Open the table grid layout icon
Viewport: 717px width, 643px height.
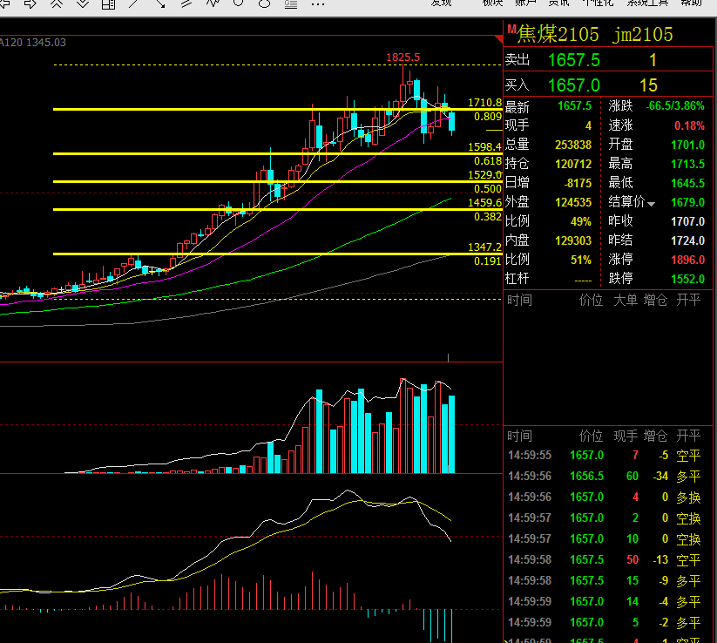click(108, 4)
